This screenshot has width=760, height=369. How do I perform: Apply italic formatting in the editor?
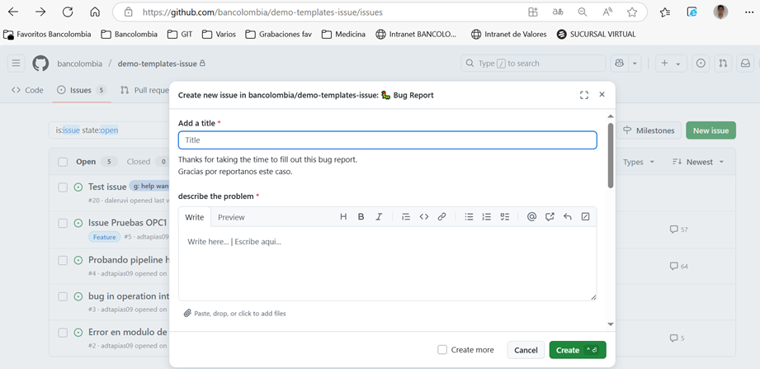click(379, 217)
